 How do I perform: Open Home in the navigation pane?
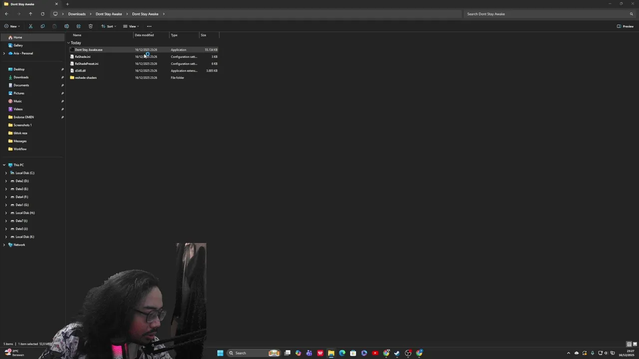tap(18, 37)
